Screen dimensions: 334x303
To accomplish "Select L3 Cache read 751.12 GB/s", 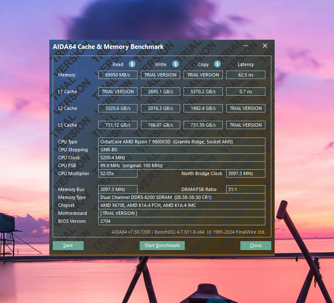I will coord(118,125).
